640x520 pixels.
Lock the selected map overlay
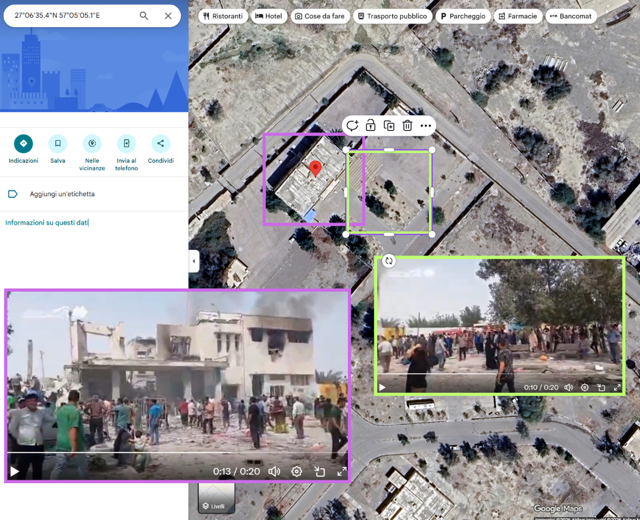pos(371,125)
